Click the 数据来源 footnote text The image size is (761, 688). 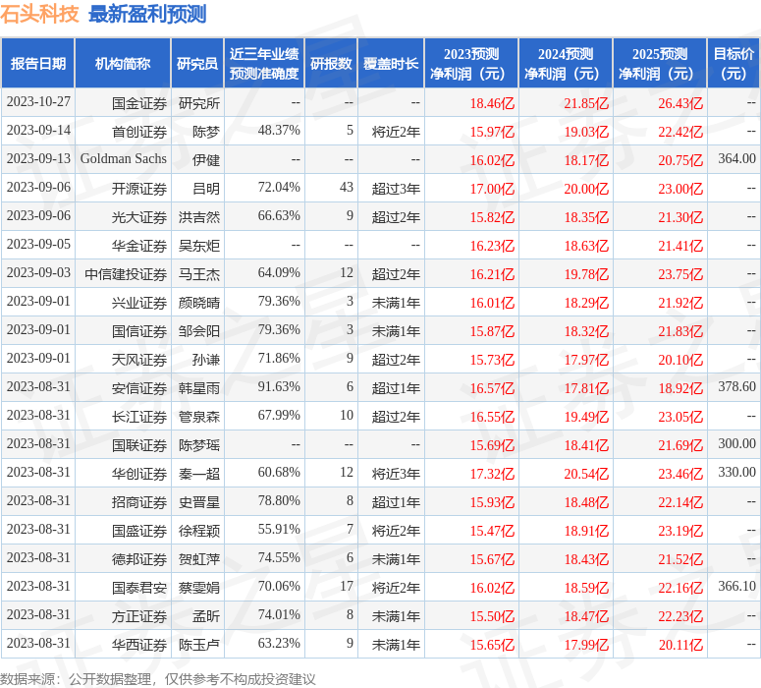(158, 679)
